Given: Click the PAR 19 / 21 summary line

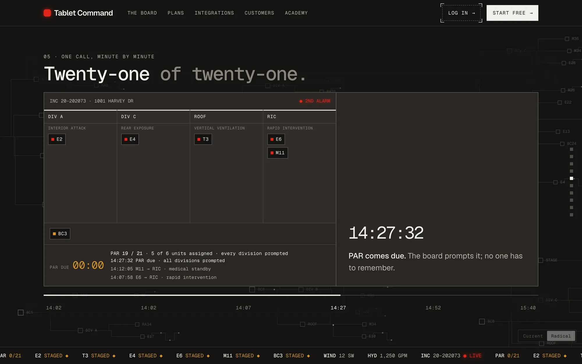Looking at the screenshot, I should [199, 254].
